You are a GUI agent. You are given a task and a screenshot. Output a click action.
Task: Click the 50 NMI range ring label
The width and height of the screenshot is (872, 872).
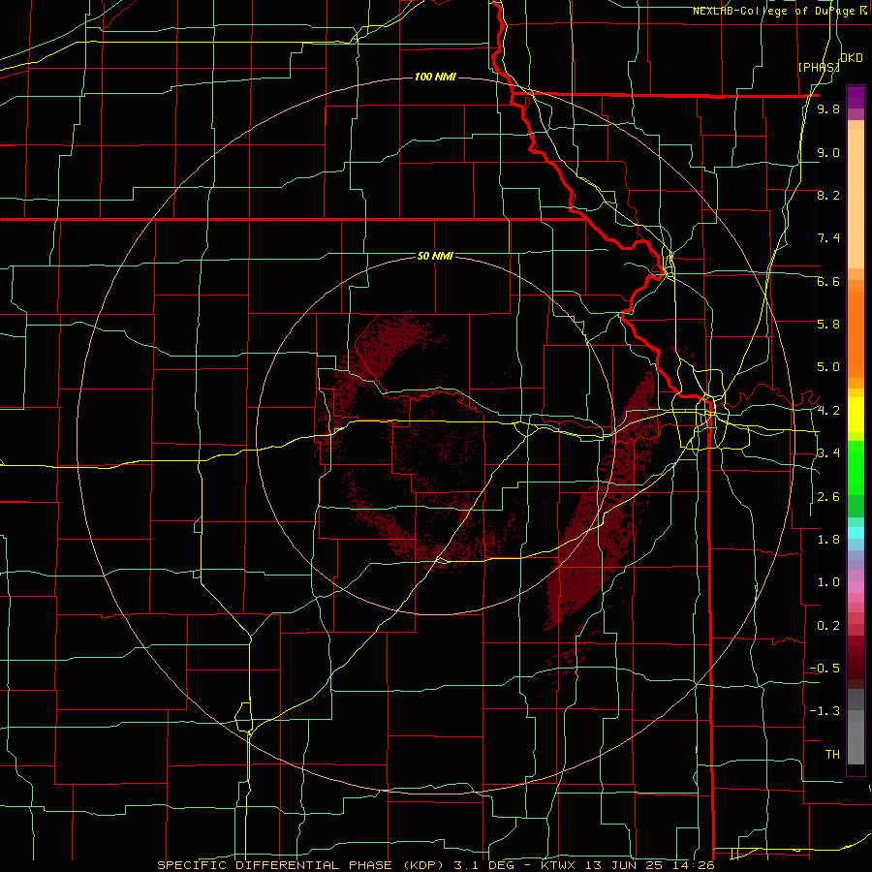[435, 256]
